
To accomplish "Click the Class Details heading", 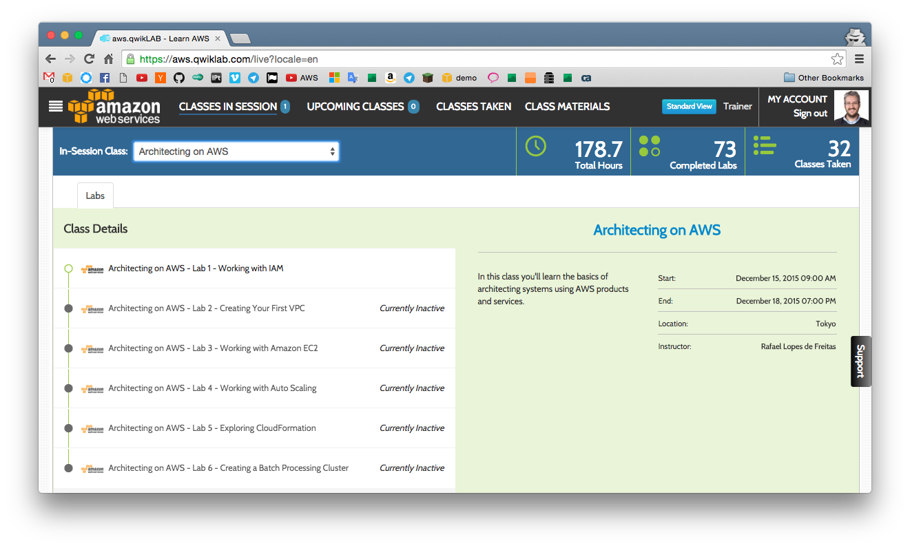I will pos(96,229).
